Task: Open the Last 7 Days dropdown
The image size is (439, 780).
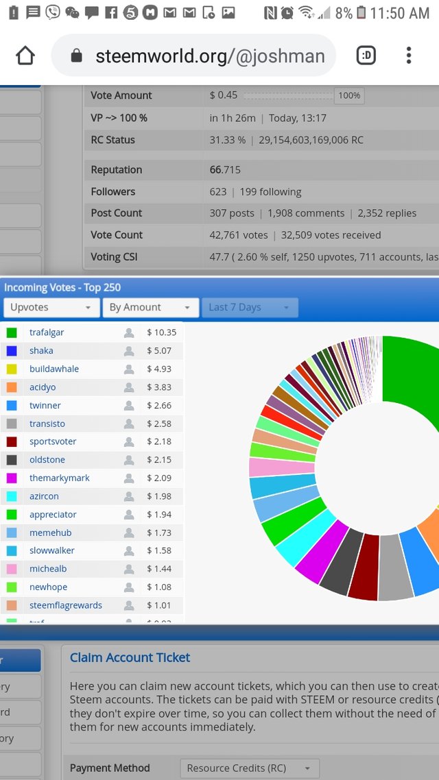Action: (250, 308)
